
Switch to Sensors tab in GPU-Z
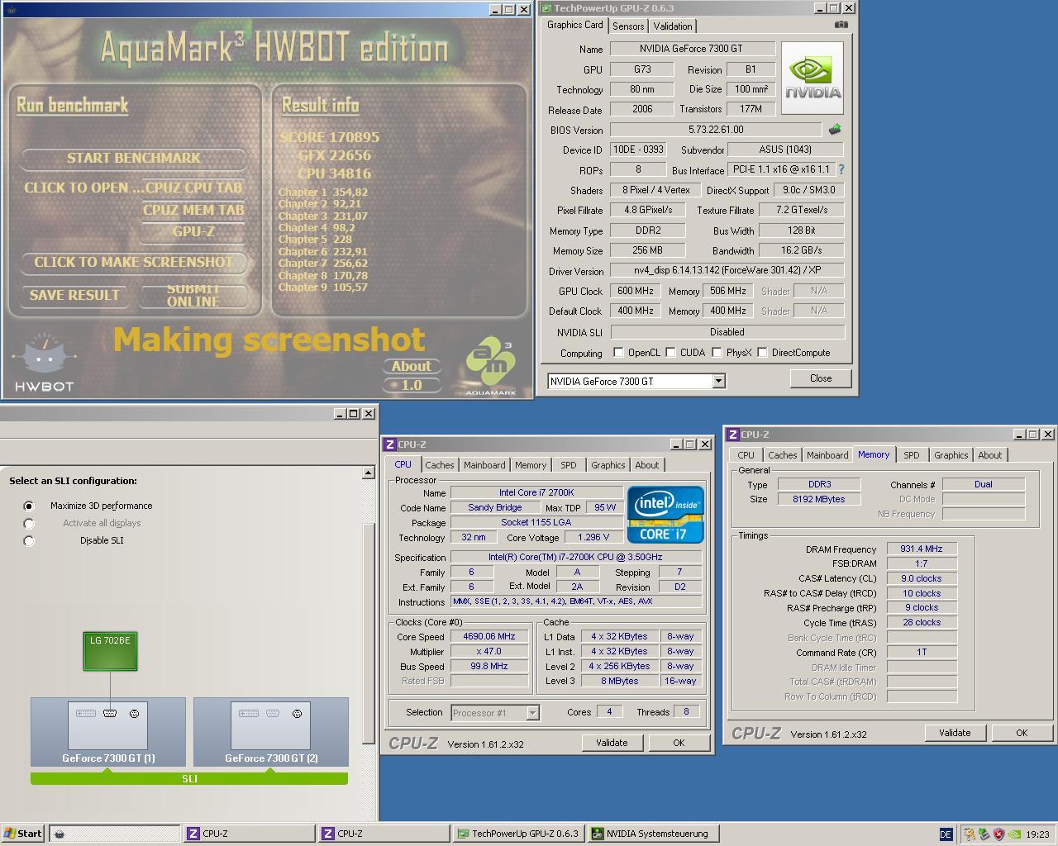tap(628, 26)
